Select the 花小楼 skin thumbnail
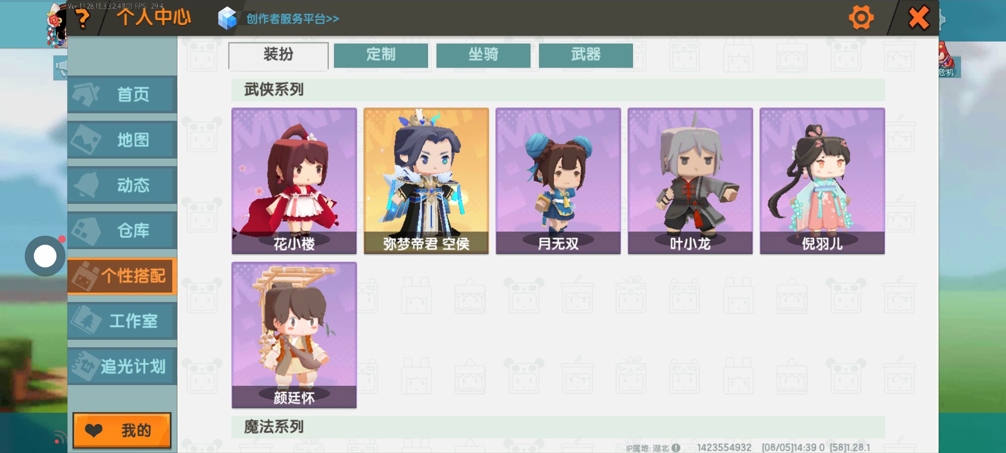The image size is (1006, 453). pyautogui.click(x=294, y=181)
